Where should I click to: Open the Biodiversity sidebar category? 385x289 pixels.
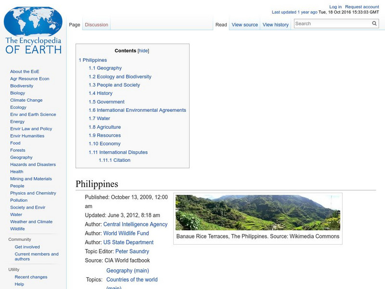tap(21, 85)
